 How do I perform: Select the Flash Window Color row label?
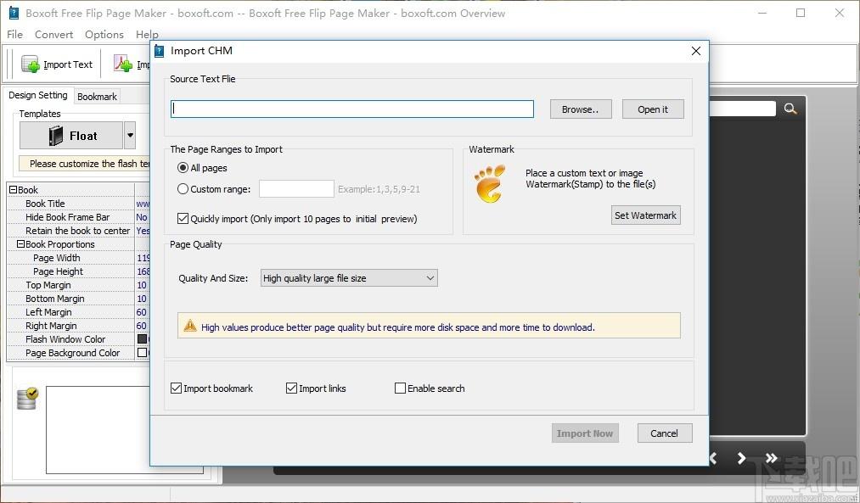pyautogui.click(x=65, y=339)
